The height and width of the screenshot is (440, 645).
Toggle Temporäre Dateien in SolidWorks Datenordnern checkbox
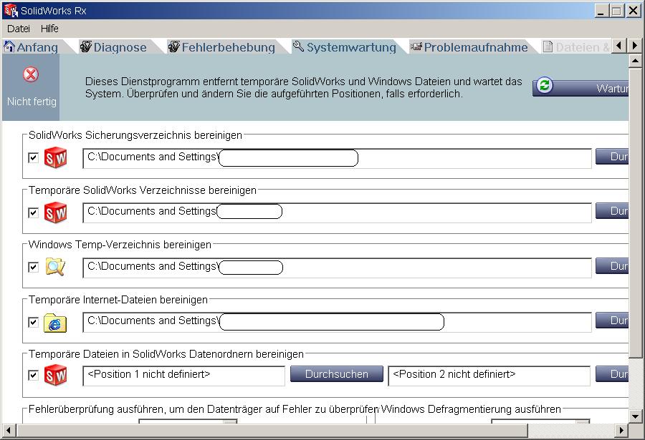coord(33,376)
